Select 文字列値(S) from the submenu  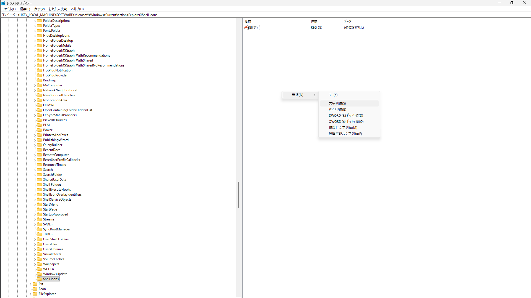tap(337, 103)
